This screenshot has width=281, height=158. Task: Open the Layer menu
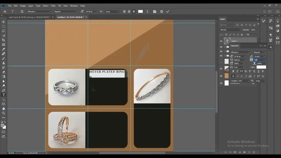tap(31, 6)
